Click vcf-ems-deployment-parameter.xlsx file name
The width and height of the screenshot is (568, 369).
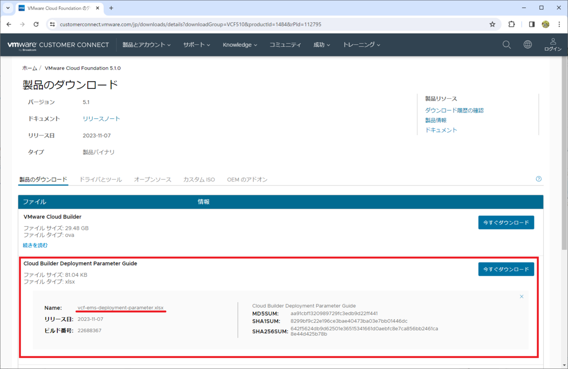coord(121,308)
